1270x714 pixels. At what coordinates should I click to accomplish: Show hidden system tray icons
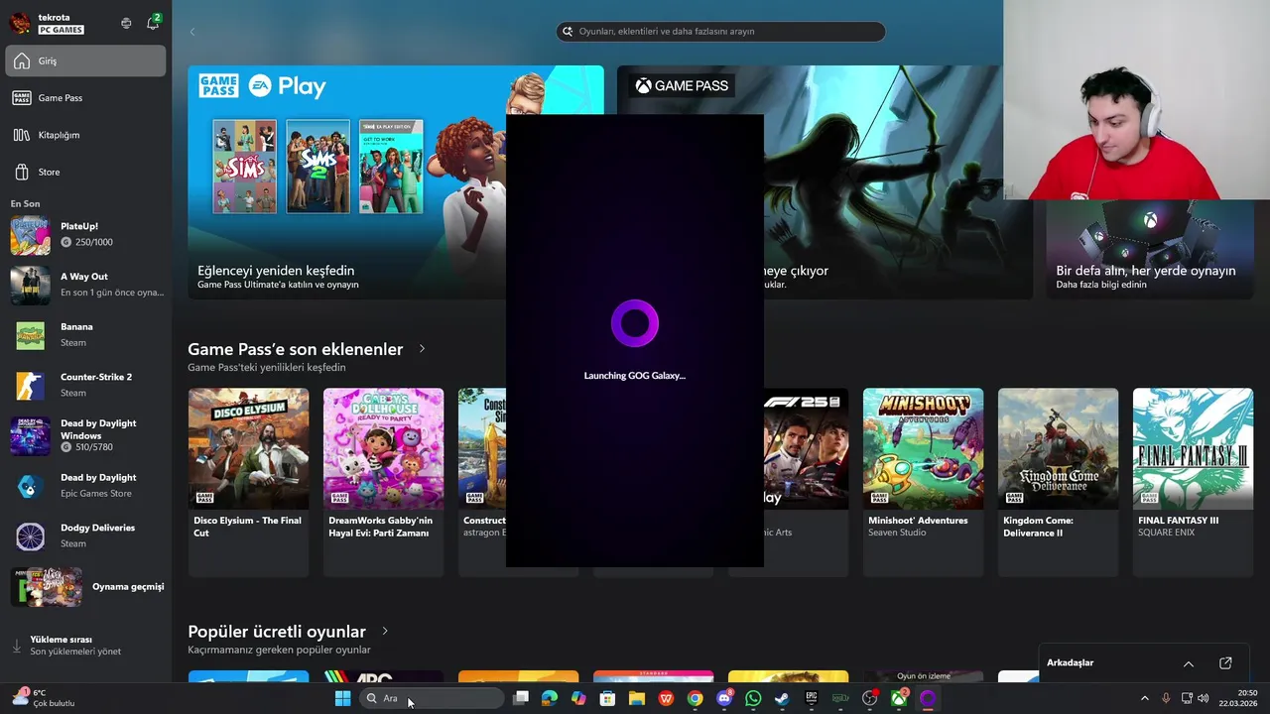tap(1144, 698)
